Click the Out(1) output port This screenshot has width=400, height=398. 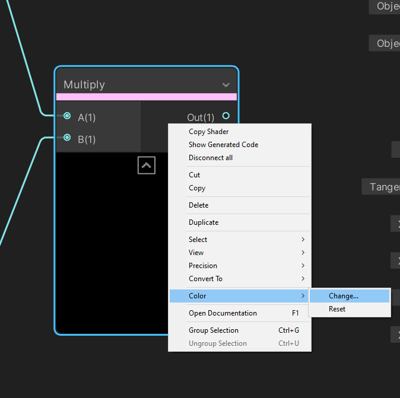click(226, 116)
